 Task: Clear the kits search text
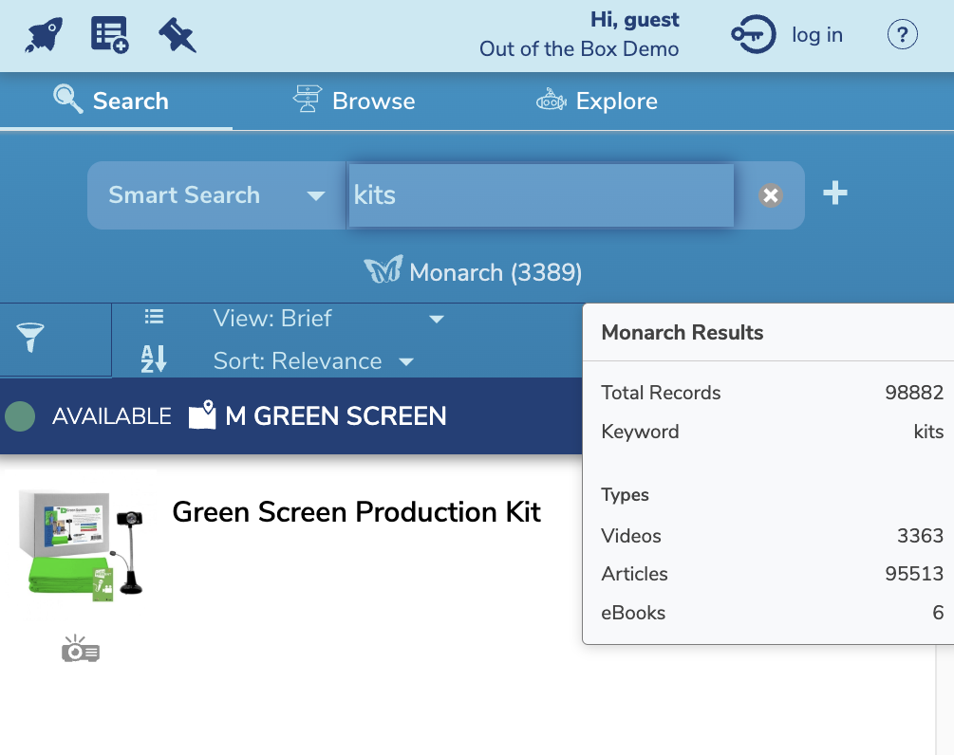(771, 195)
